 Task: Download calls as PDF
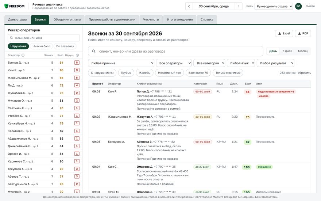pyautogui.click(x=303, y=33)
